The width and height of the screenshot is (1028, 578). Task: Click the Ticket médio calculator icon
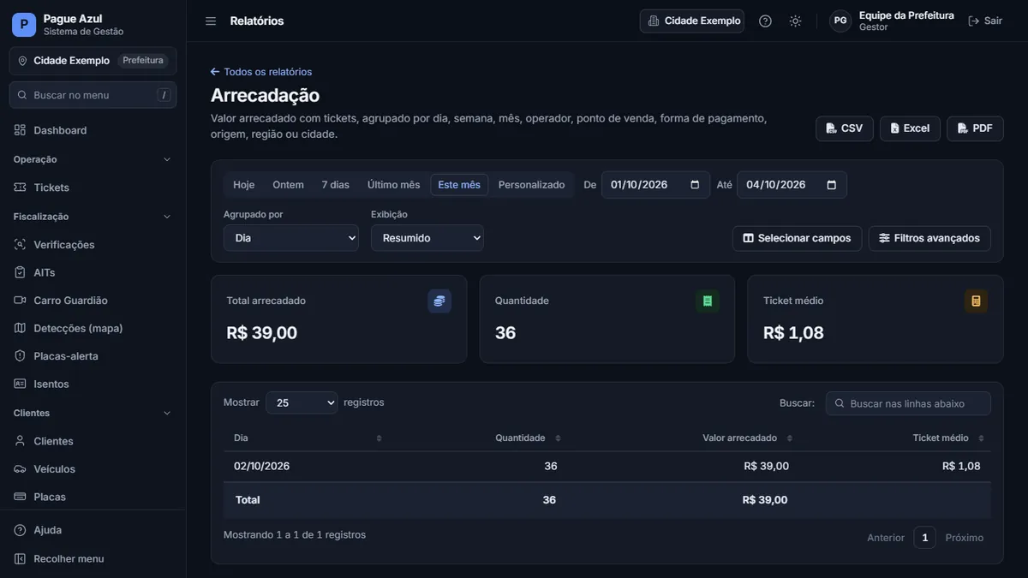(x=976, y=301)
